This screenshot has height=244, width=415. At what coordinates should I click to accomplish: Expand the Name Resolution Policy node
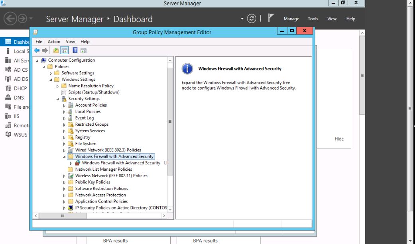[x=57, y=86]
